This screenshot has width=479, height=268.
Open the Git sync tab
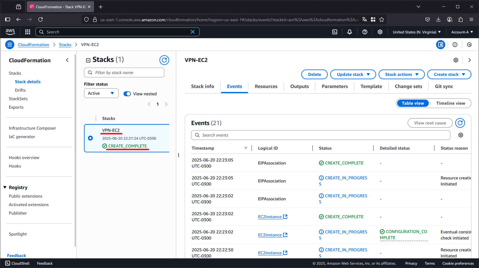[x=444, y=87]
